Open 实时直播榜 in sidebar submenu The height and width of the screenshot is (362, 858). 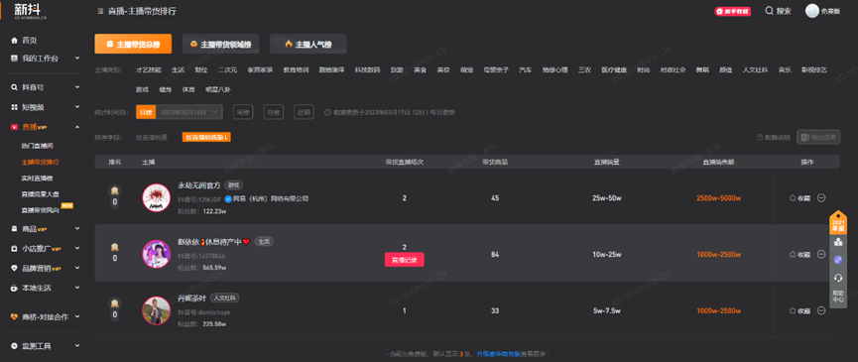pos(38,179)
